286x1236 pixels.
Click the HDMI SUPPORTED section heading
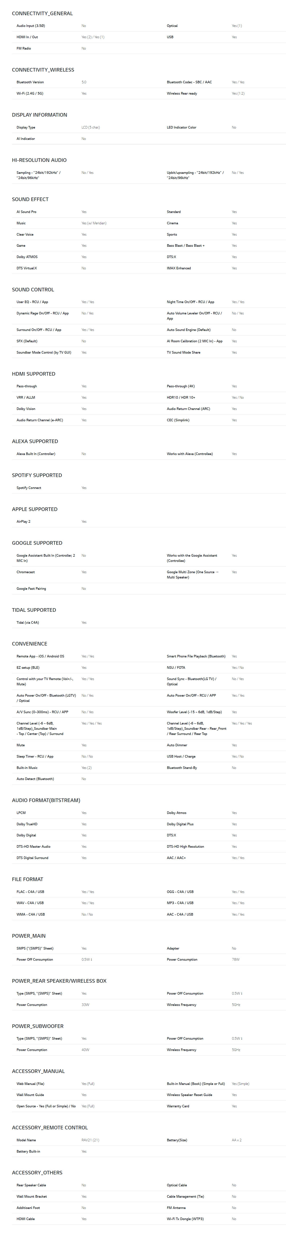click(x=33, y=374)
